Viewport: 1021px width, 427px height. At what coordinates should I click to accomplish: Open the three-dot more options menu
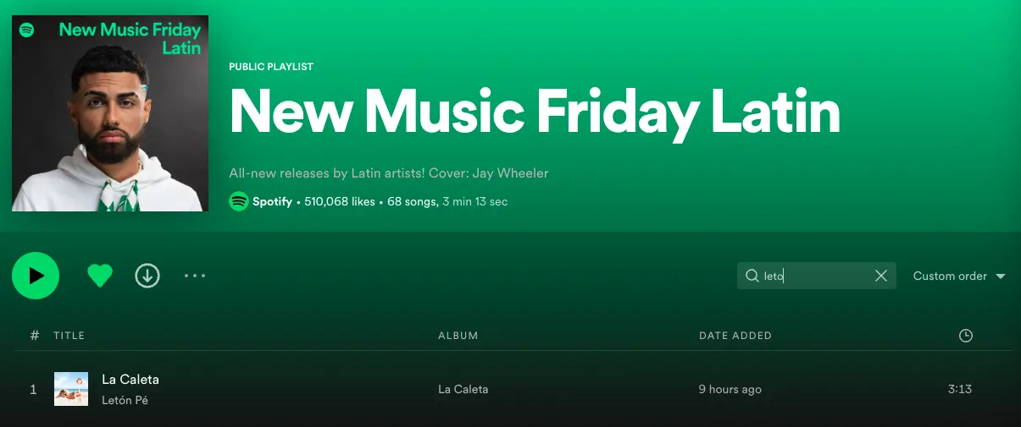(195, 276)
